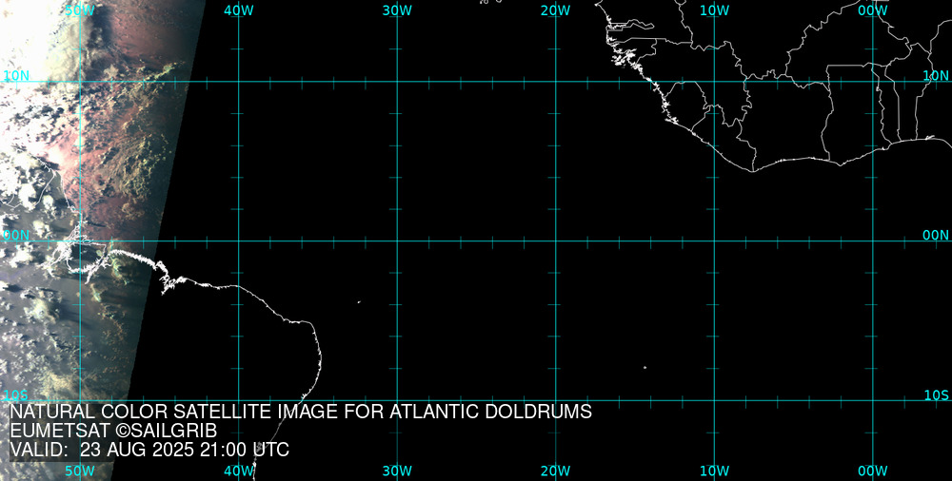Select the 20W label along the bottom edge
952x481 pixels.
(556, 471)
